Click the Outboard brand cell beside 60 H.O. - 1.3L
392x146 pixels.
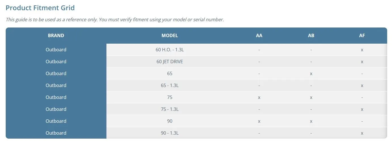(x=56, y=50)
